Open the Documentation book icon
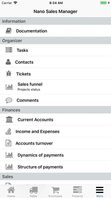The image size is (111, 198). (9, 31)
